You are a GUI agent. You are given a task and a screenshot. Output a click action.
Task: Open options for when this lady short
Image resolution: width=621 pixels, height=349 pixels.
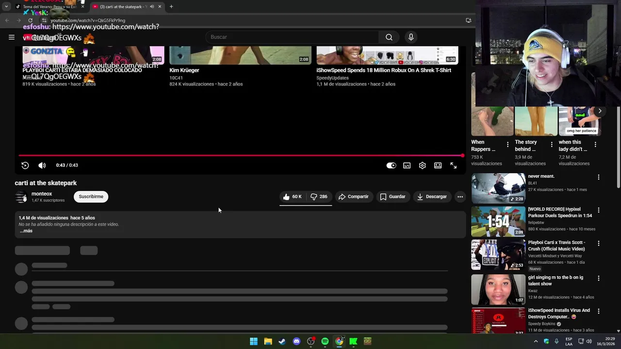pyautogui.click(x=595, y=144)
